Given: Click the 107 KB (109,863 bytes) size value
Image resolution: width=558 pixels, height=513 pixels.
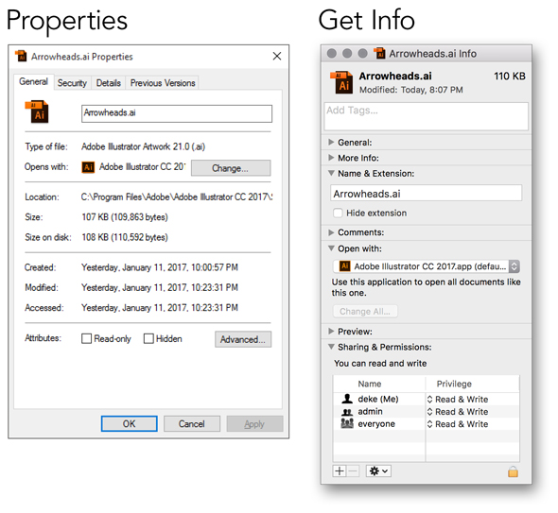Looking at the screenshot, I should coord(125,217).
